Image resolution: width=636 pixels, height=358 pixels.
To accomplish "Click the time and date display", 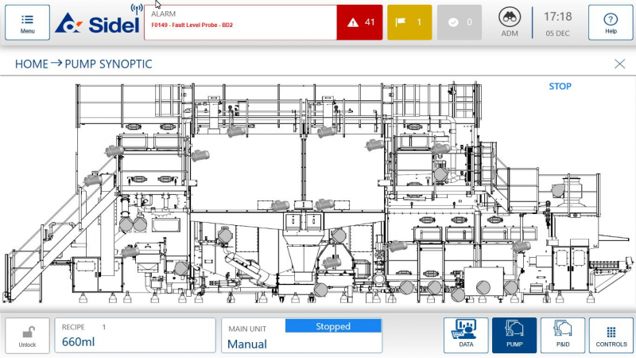I will pos(557,22).
